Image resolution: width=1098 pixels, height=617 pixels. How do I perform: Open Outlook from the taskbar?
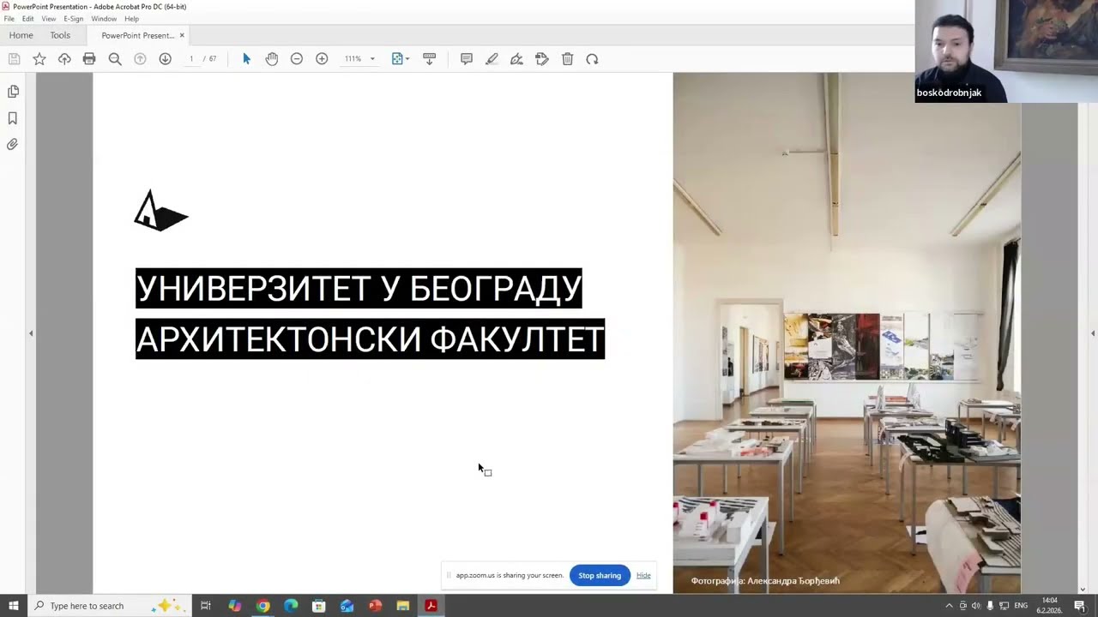(x=347, y=606)
